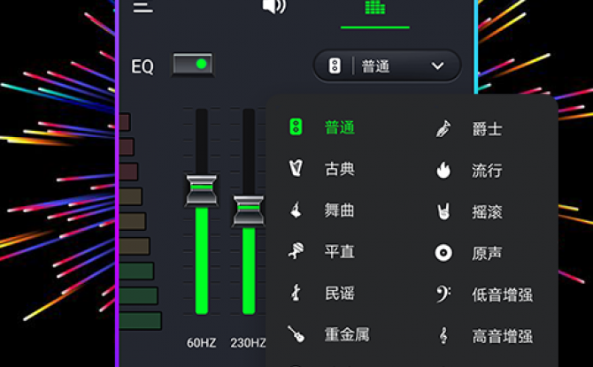Click the saxophone icon for 爵士
The height and width of the screenshot is (367, 593).
pyautogui.click(x=443, y=129)
